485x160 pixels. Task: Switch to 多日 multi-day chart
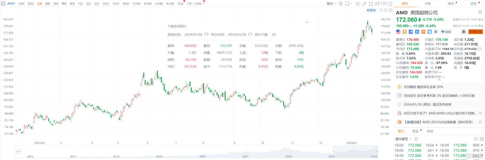(31, 4)
